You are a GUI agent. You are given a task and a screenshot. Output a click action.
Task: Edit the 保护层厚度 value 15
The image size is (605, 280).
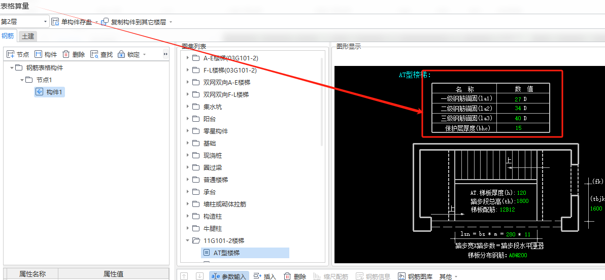click(518, 128)
